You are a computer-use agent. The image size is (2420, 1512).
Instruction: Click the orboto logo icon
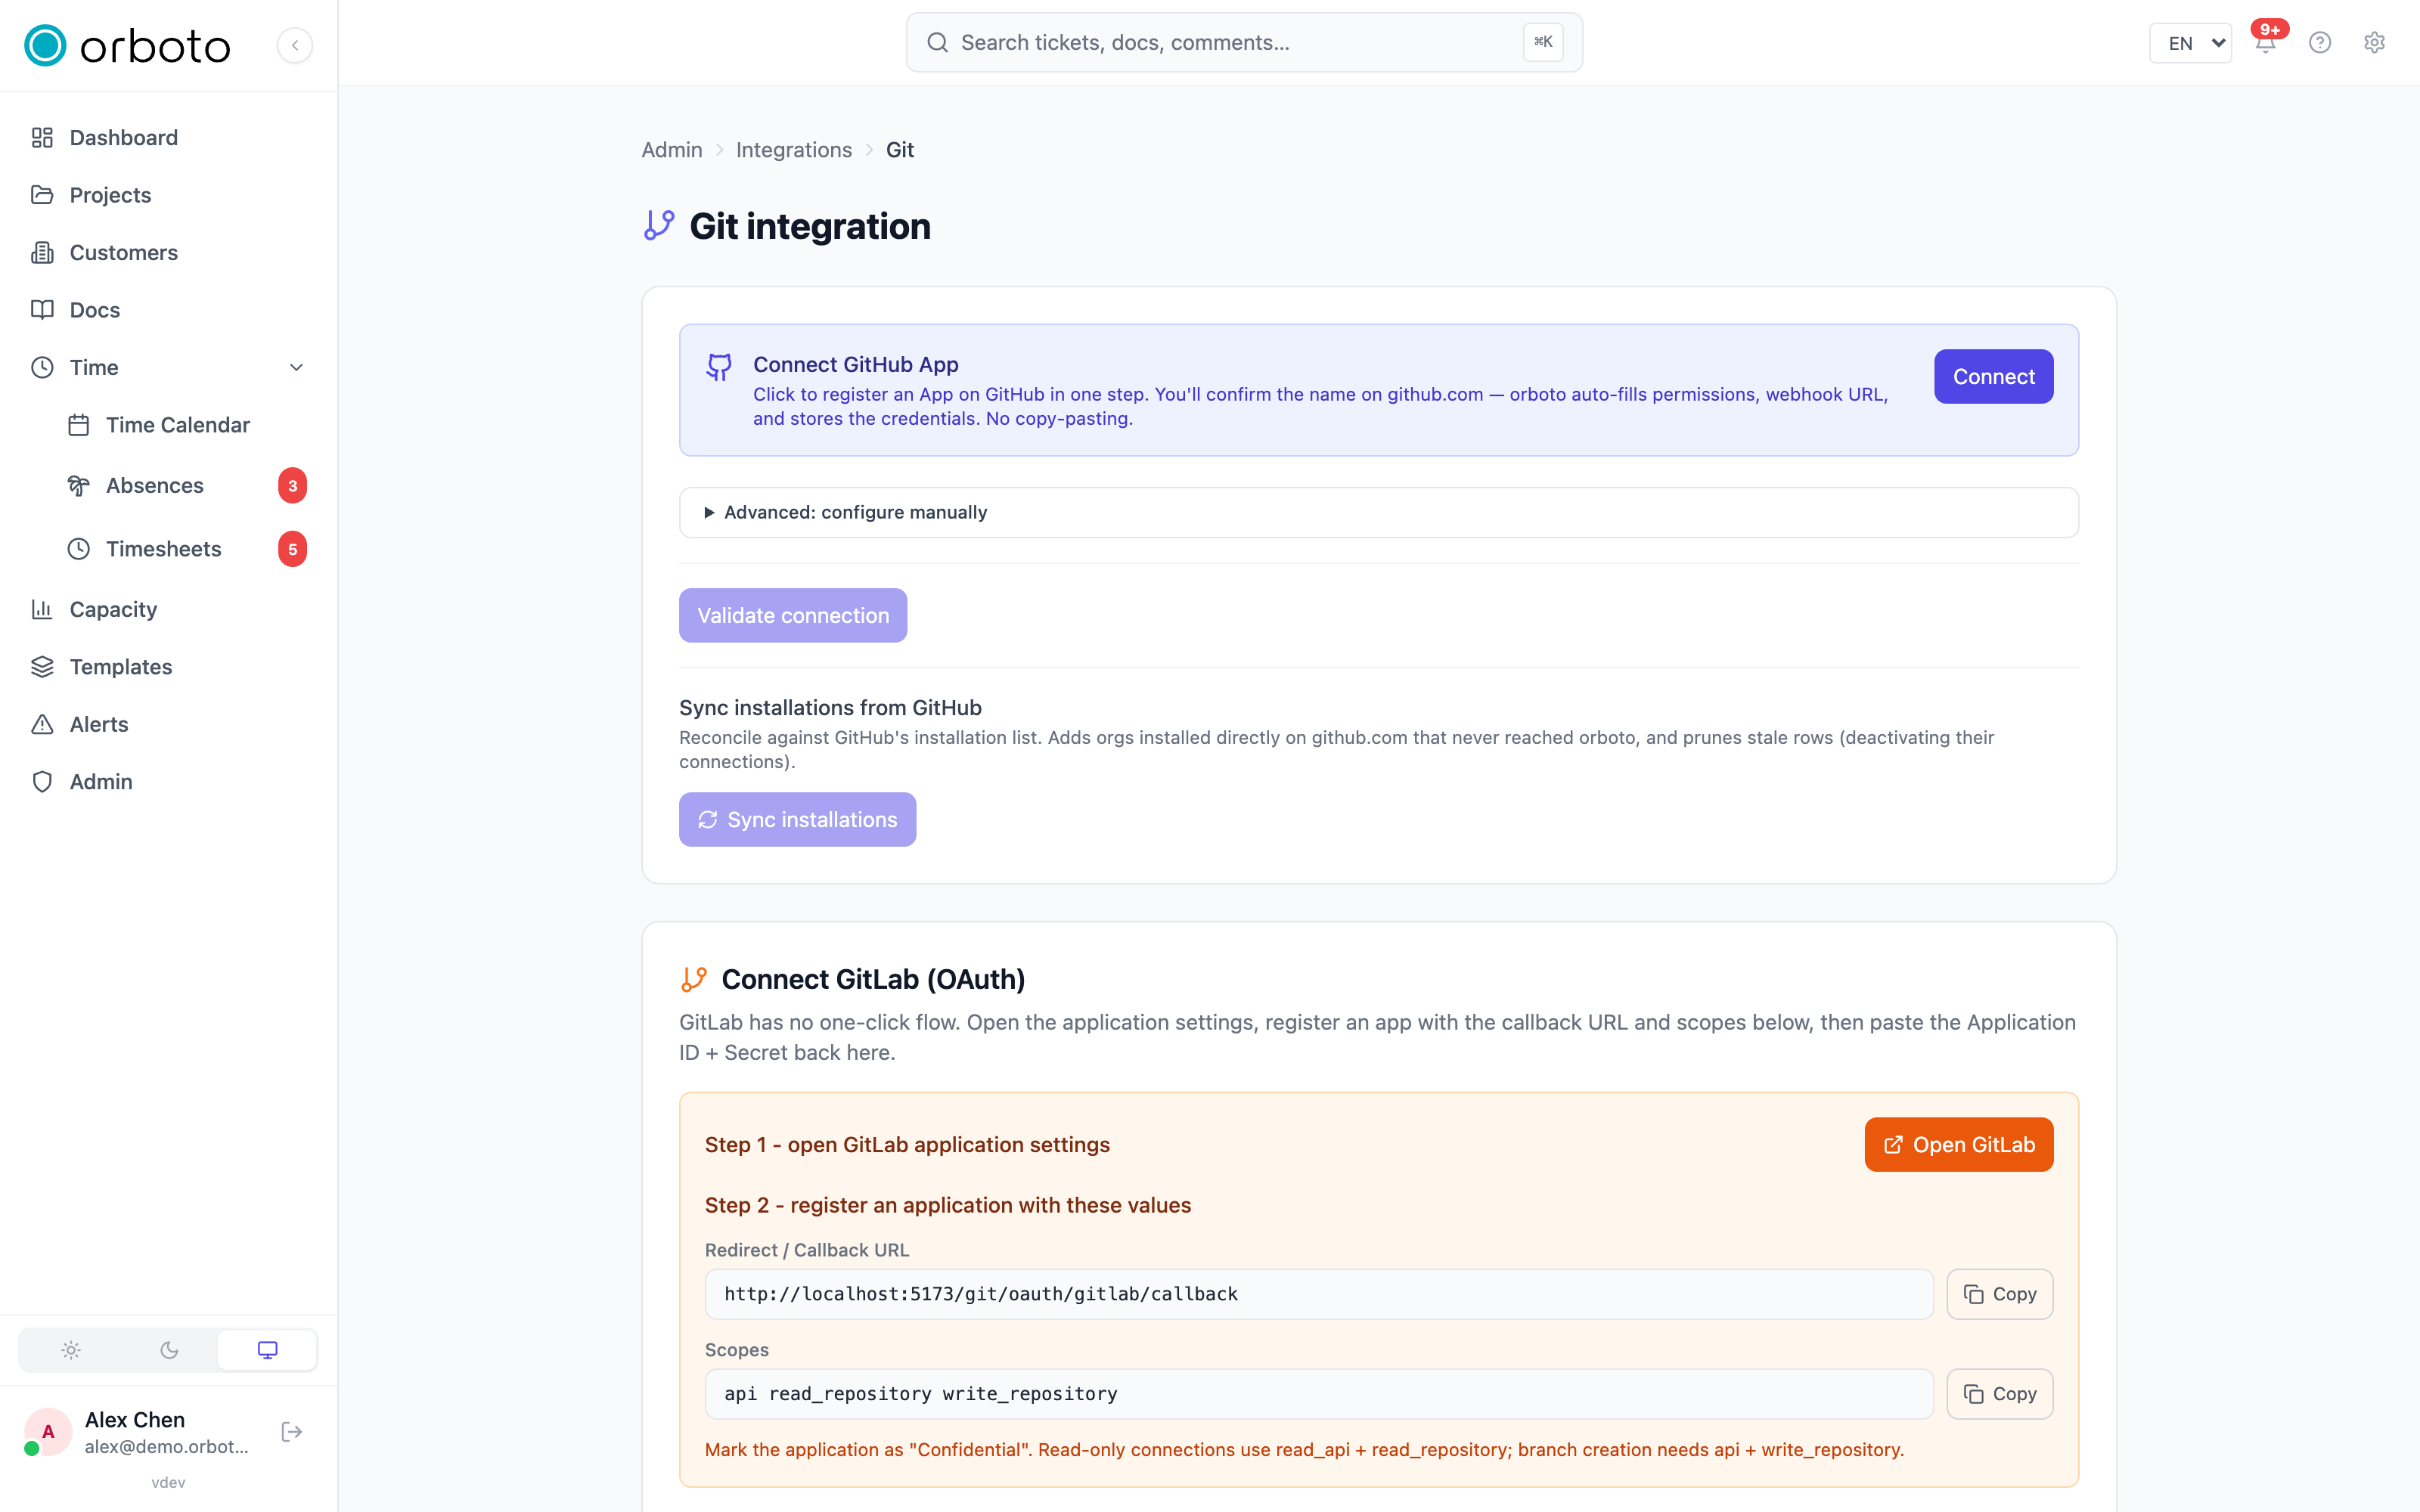point(45,45)
